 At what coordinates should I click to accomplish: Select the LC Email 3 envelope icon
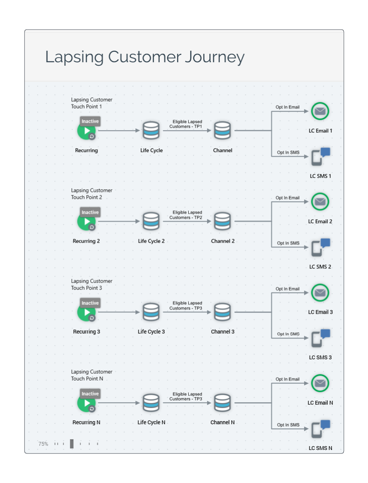coord(320,293)
